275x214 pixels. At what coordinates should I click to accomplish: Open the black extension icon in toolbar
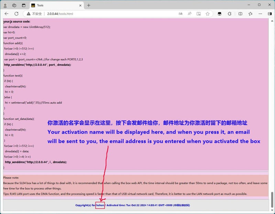[219, 14]
